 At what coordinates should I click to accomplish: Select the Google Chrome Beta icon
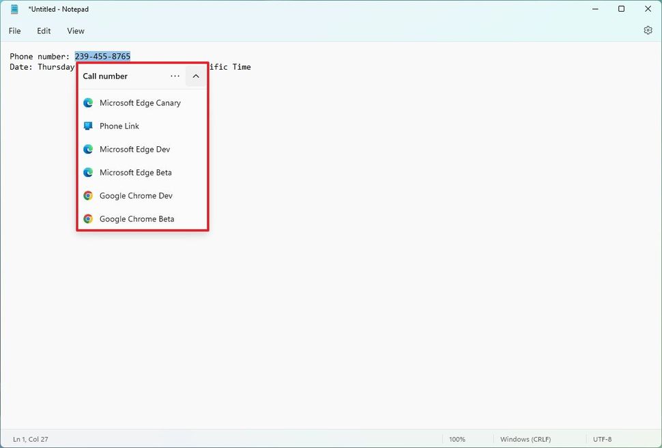tap(88, 219)
